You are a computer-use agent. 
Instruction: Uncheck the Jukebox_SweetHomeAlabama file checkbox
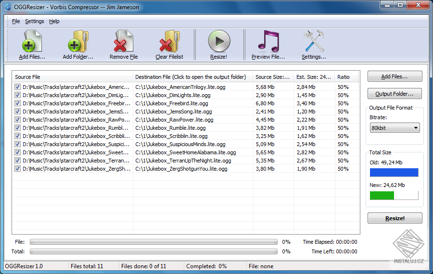click(17, 152)
